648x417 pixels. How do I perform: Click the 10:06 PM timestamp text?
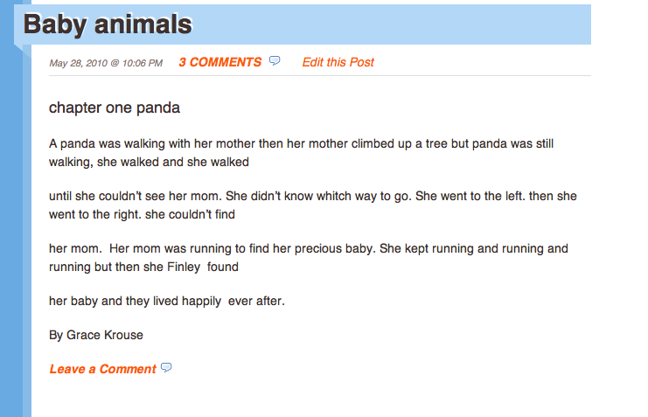pyautogui.click(x=143, y=63)
